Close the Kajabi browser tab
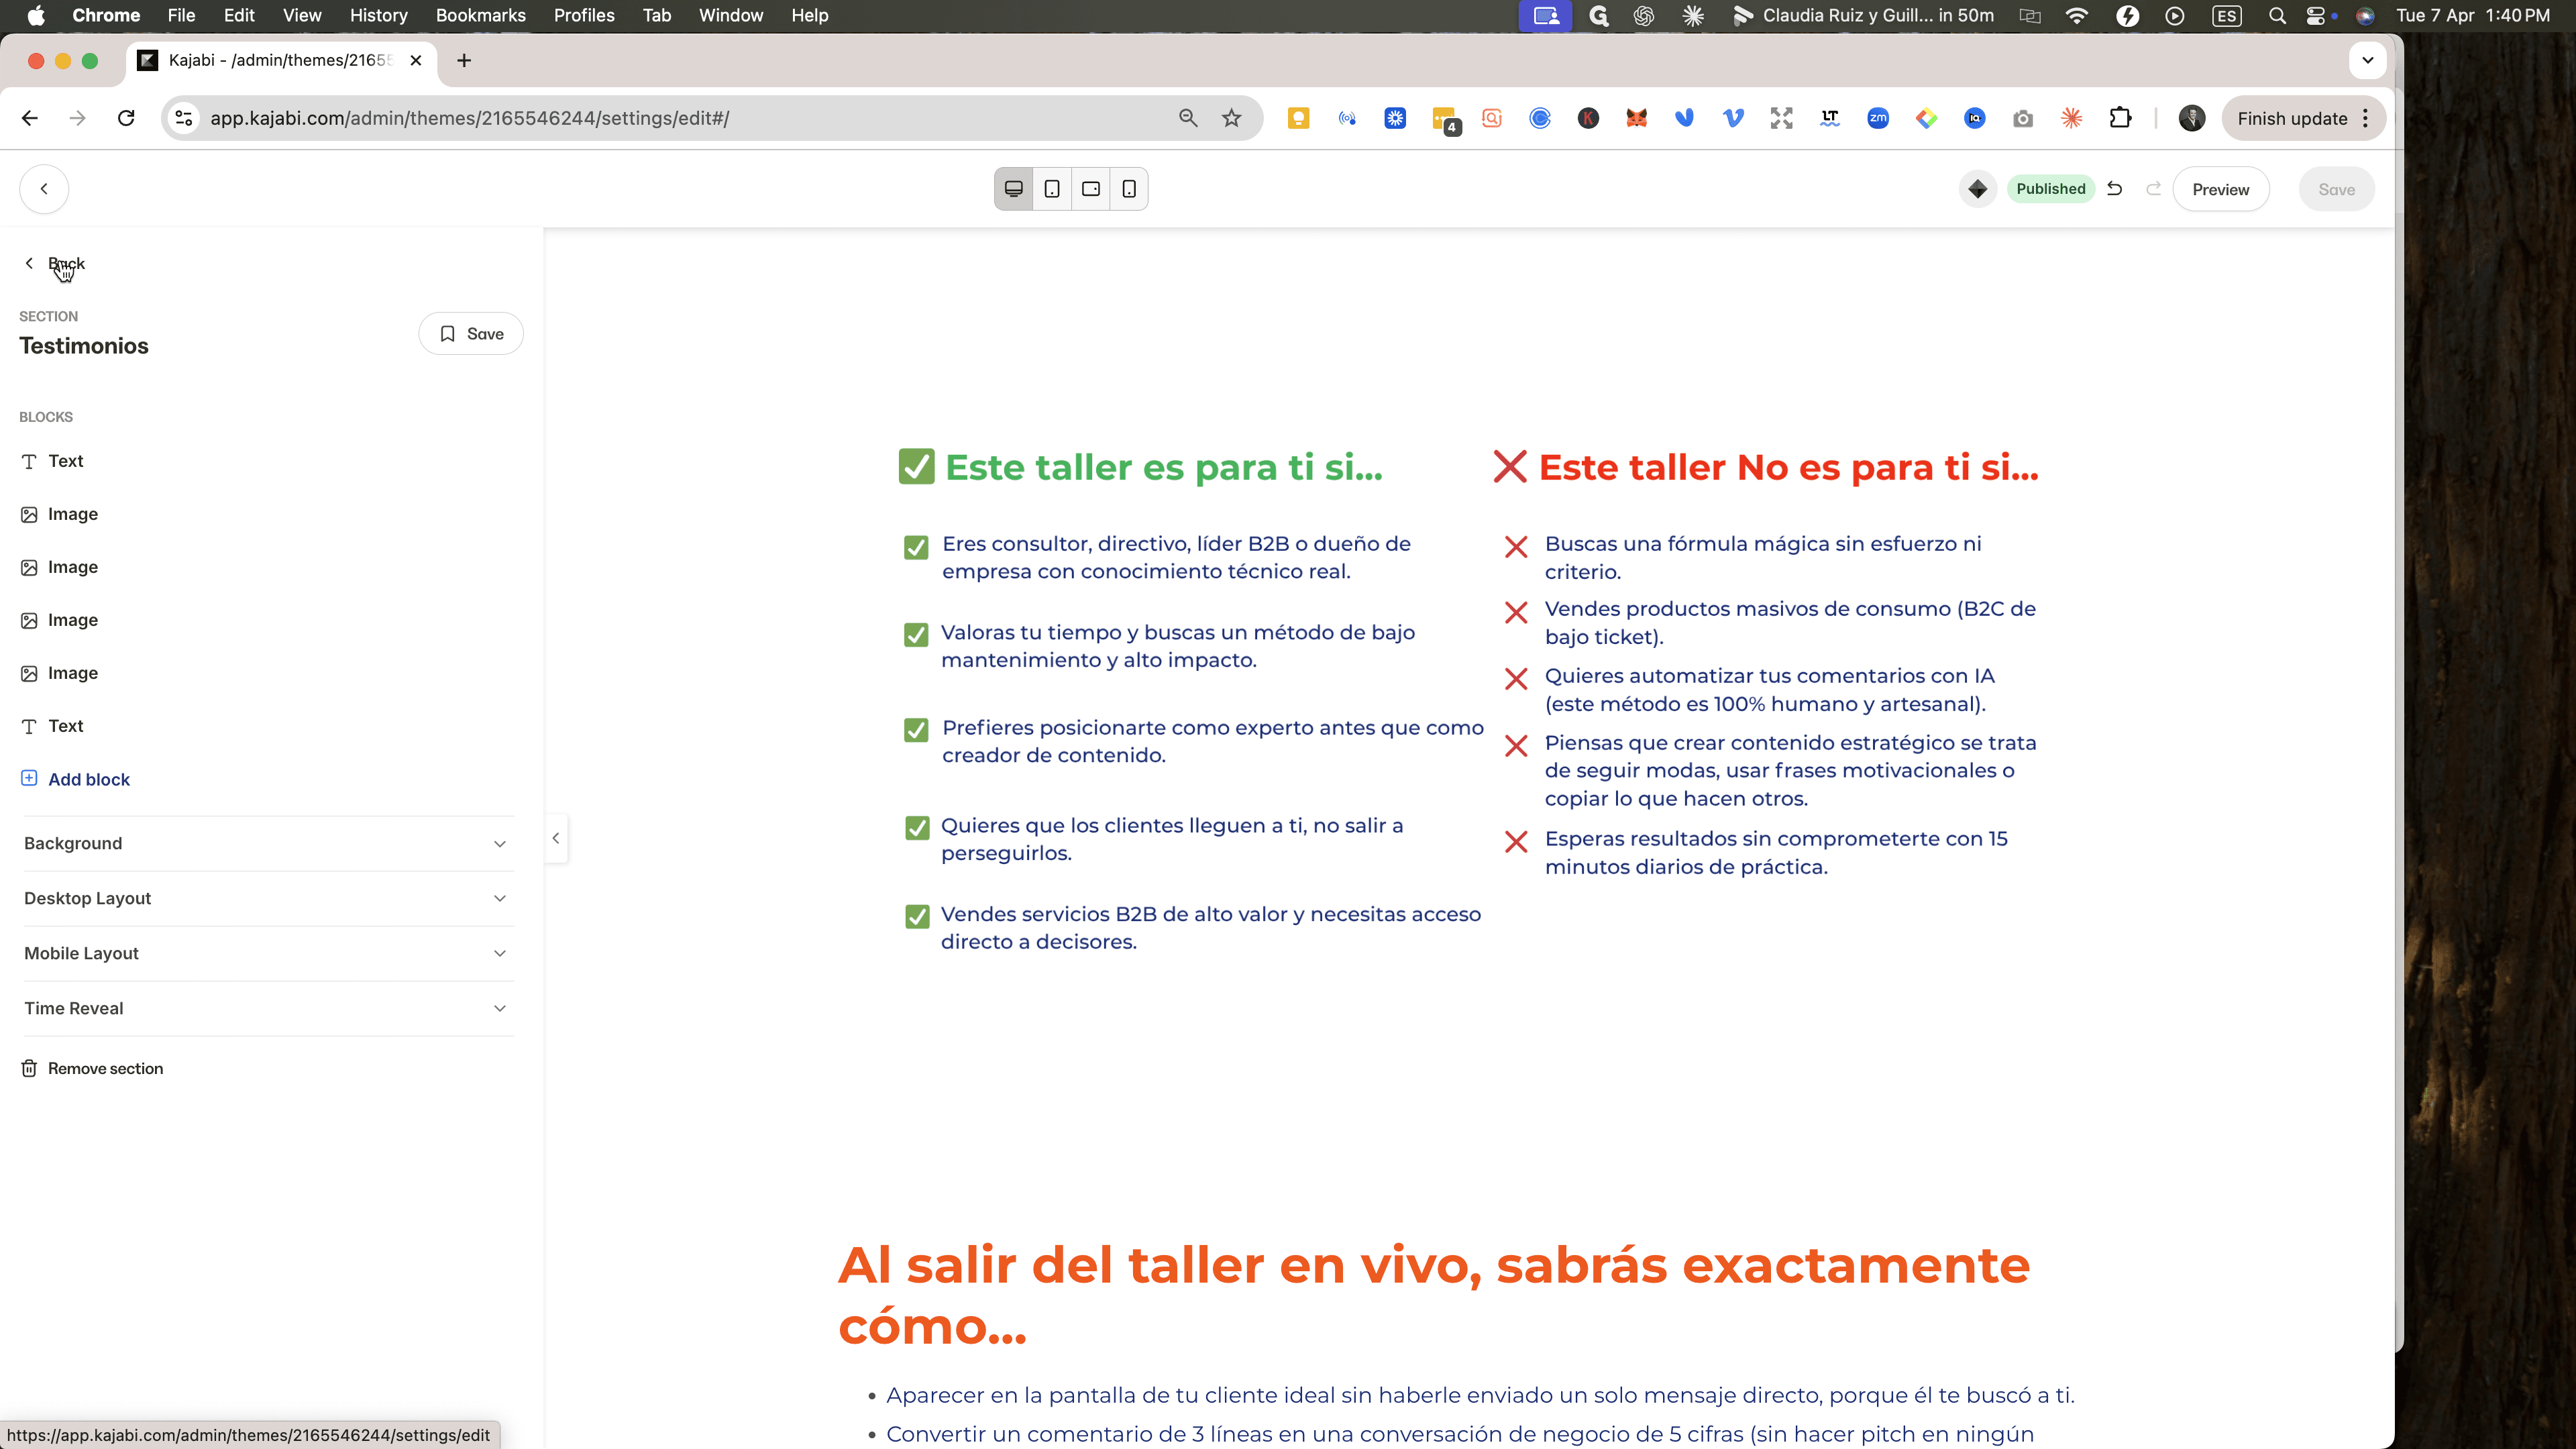 416,60
